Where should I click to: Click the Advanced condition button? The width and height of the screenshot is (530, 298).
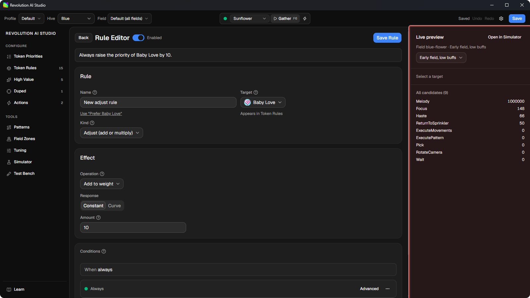369,289
